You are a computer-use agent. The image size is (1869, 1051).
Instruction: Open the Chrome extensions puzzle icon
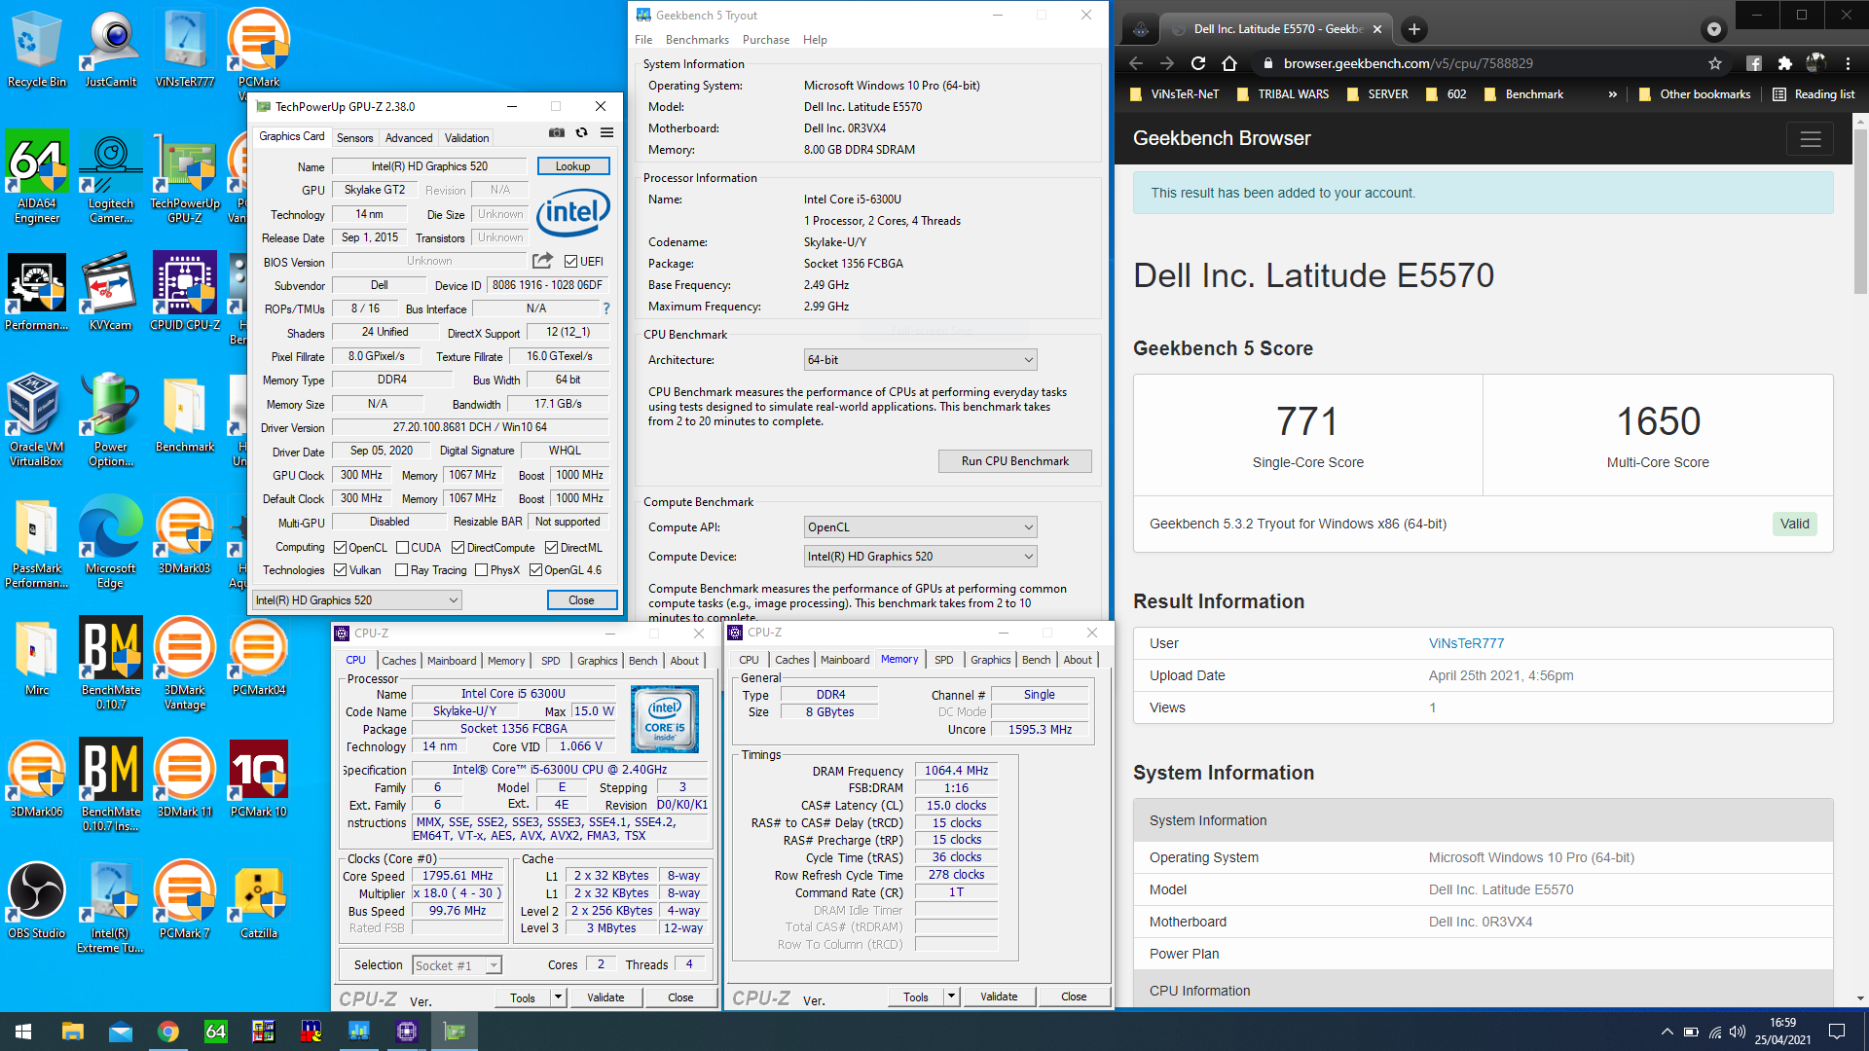click(1784, 63)
